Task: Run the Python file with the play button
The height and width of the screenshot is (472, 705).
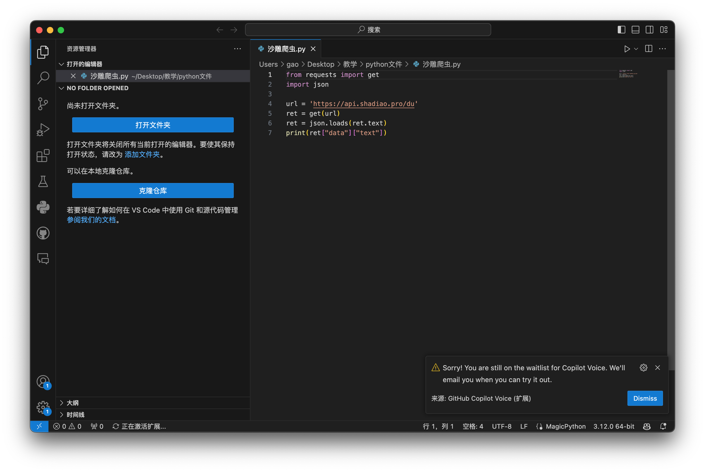Action: point(627,49)
